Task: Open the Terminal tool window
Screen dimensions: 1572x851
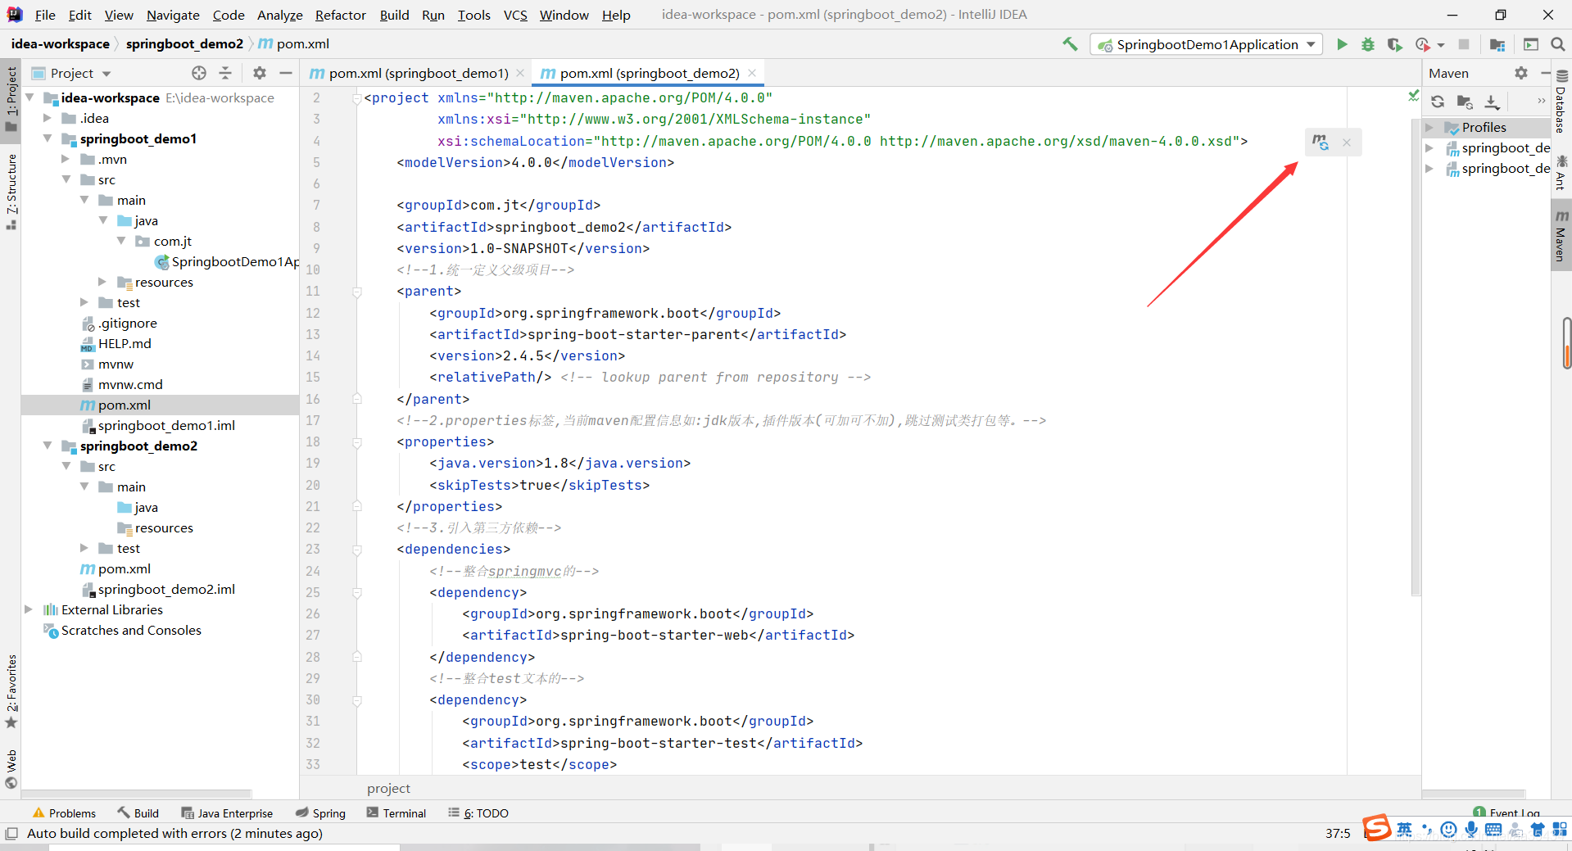Action: point(396,813)
